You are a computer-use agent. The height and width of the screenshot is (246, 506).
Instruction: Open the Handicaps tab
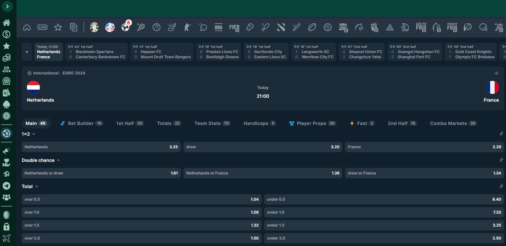click(260, 123)
